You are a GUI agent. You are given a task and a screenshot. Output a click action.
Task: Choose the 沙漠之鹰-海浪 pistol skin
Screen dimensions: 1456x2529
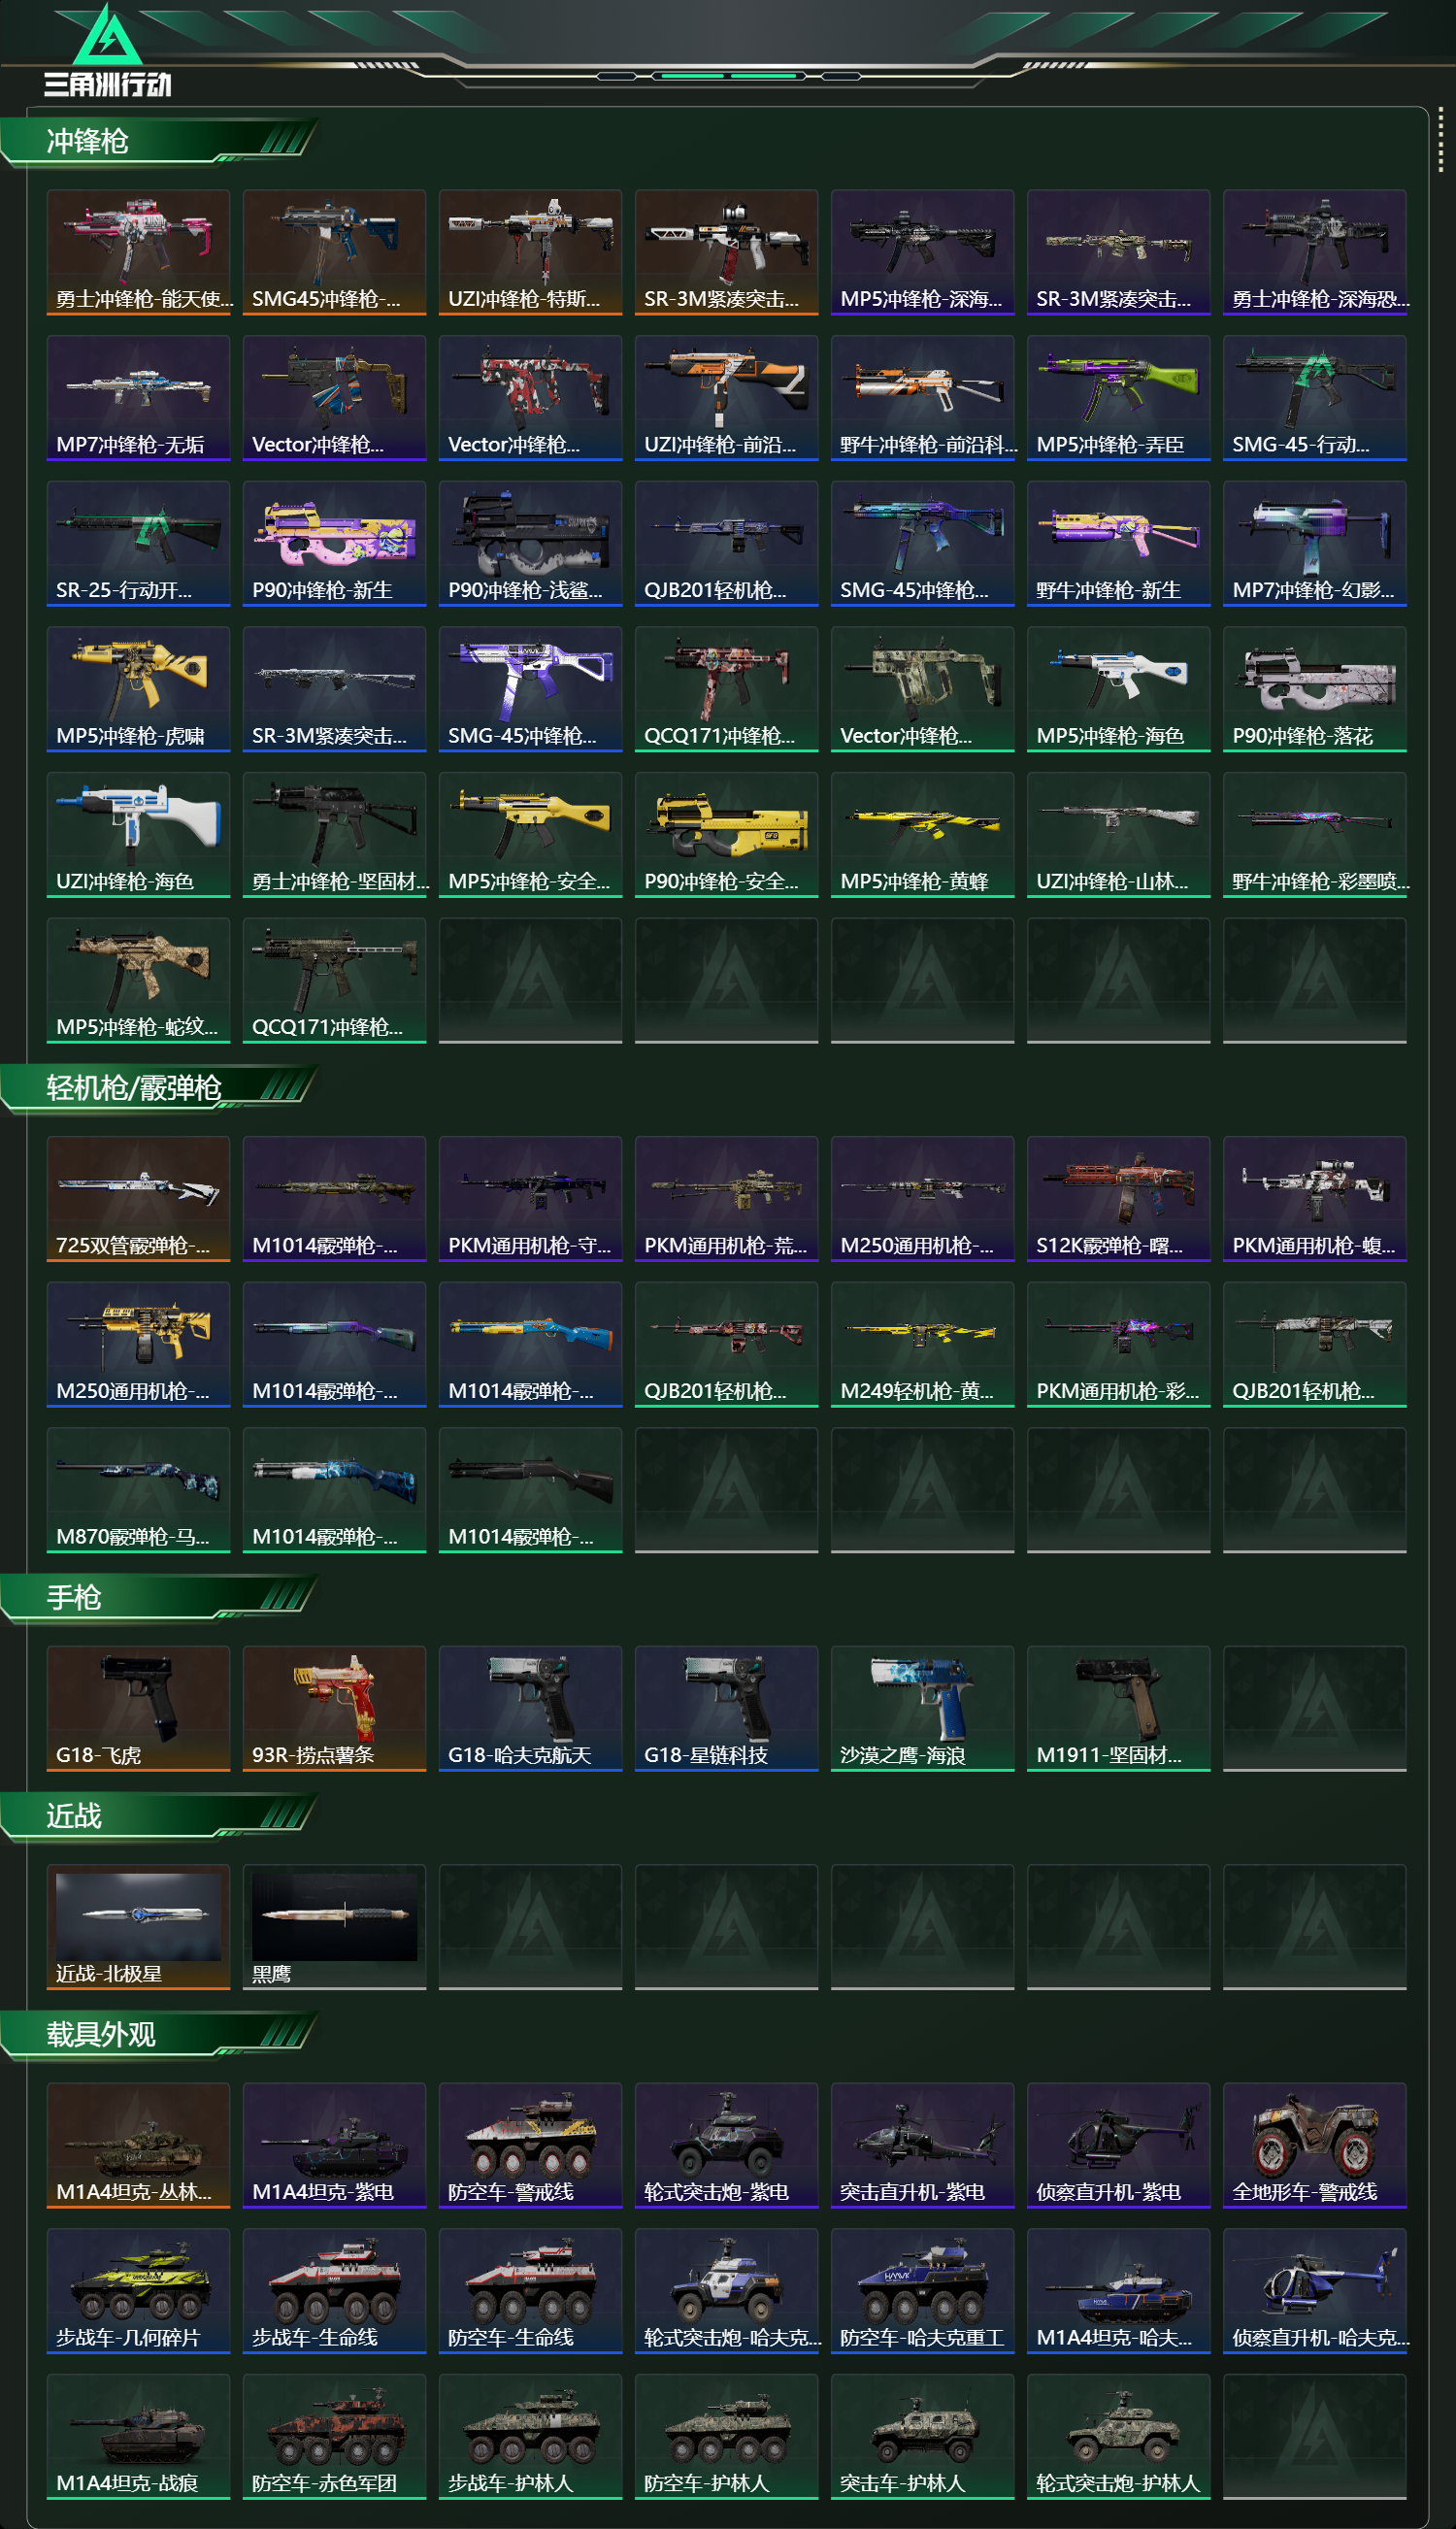(922, 1708)
